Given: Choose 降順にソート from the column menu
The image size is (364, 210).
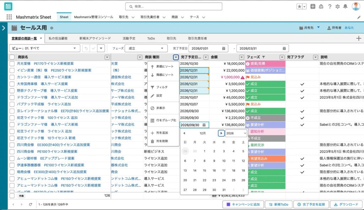Looking at the screenshot, I should pyautogui.click(x=165, y=75).
